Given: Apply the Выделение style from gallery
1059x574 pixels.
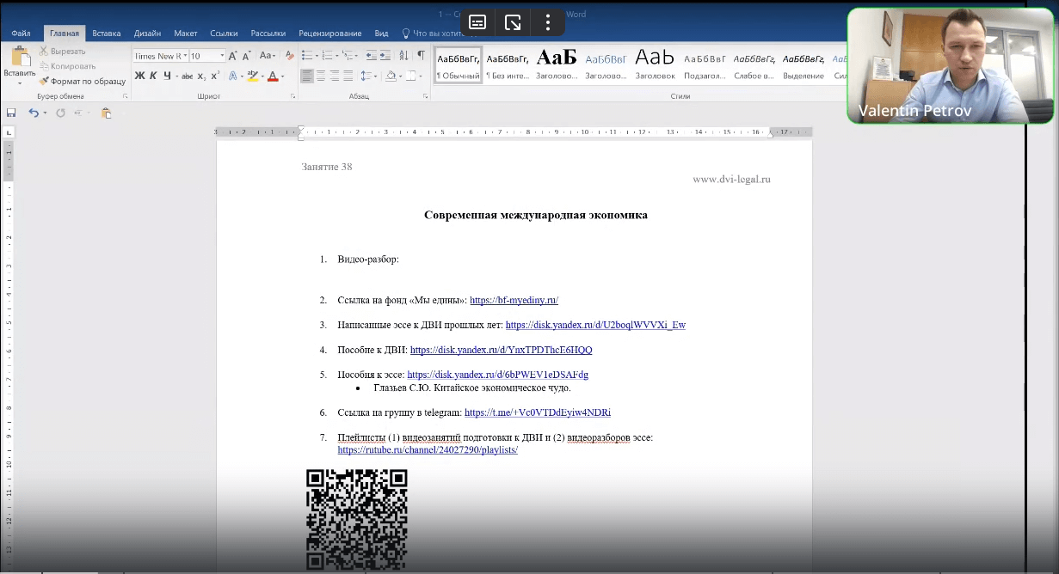Looking at the screenshot, I should point(803,64).
